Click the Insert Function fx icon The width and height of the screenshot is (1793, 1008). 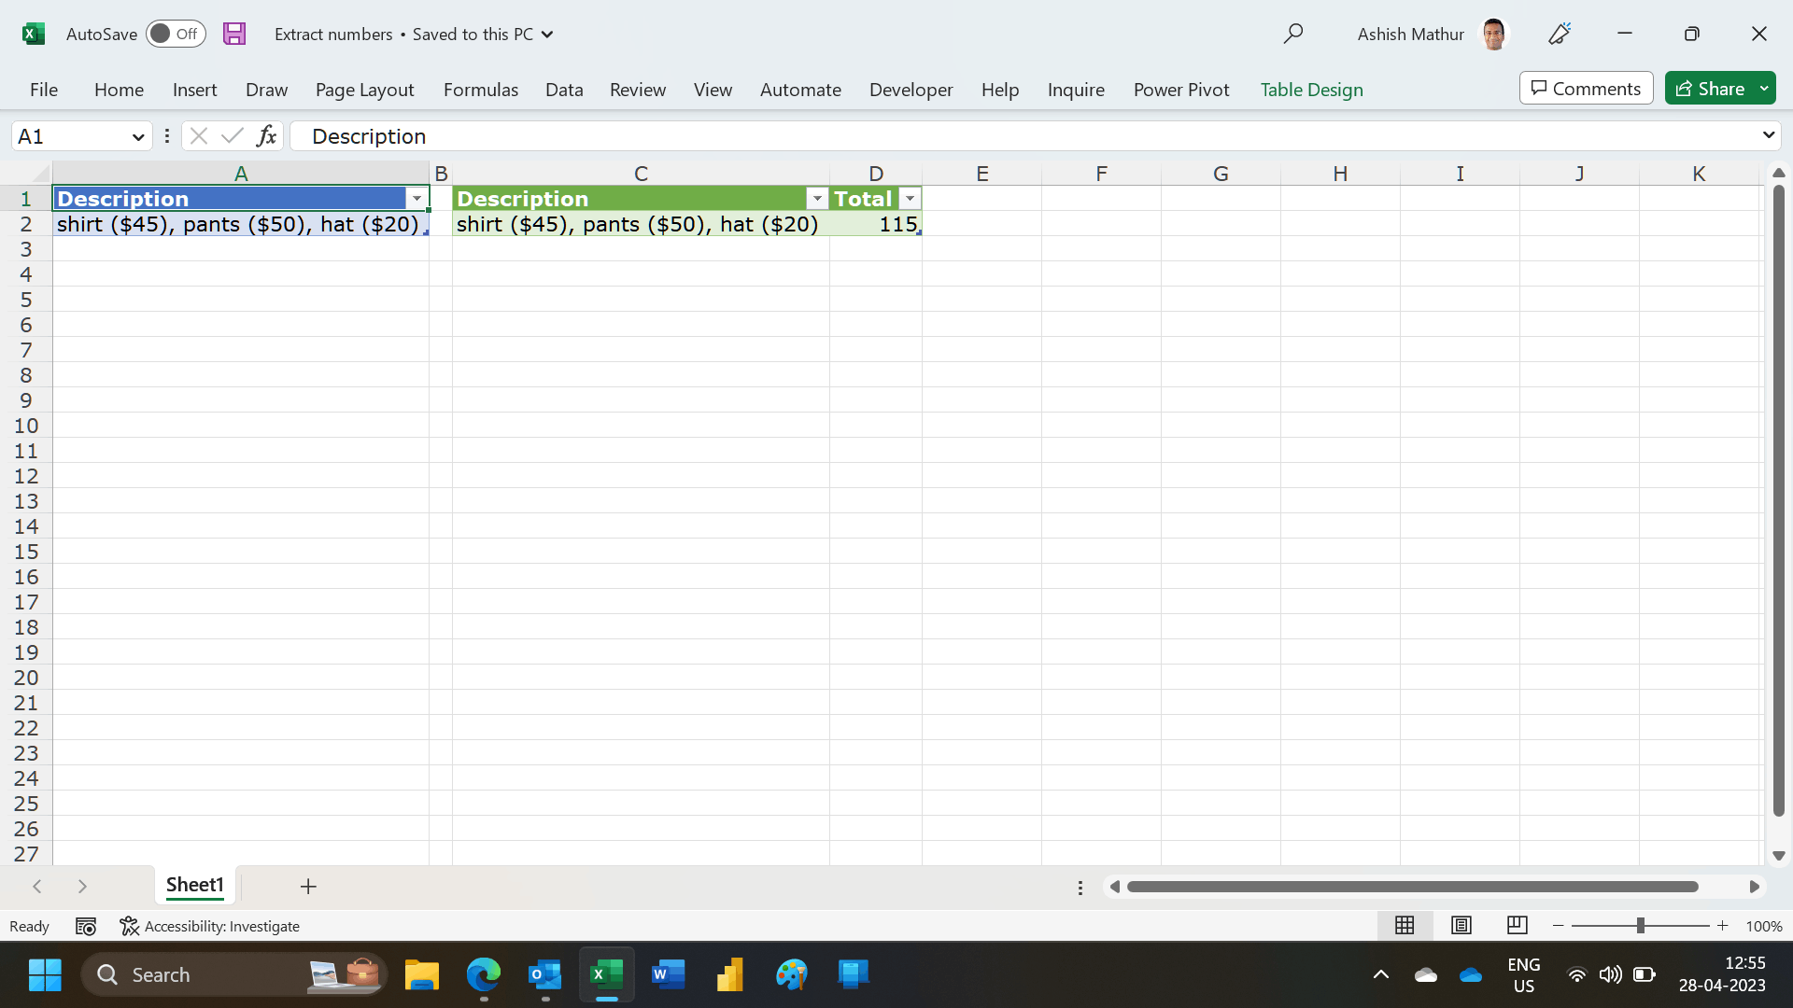tap(266, 136)
